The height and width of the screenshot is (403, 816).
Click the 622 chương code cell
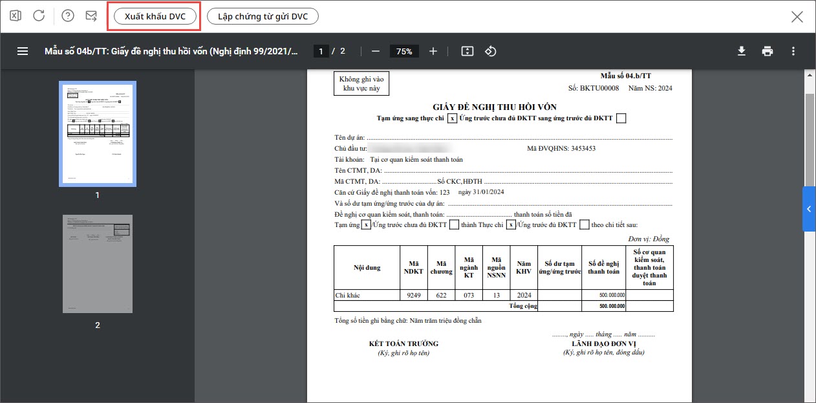coord(441,296)
